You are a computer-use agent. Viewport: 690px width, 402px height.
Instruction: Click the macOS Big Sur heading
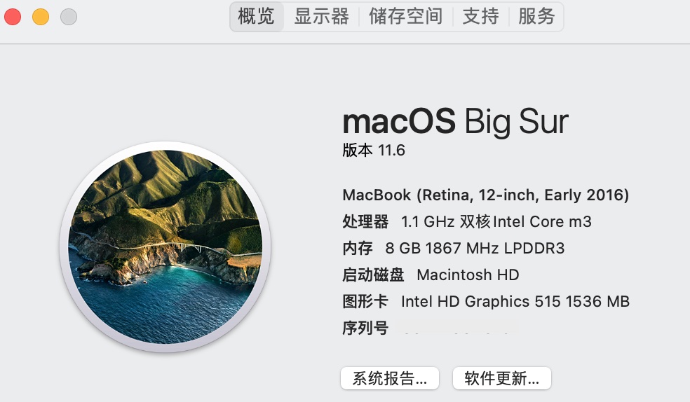pos(455,122)
